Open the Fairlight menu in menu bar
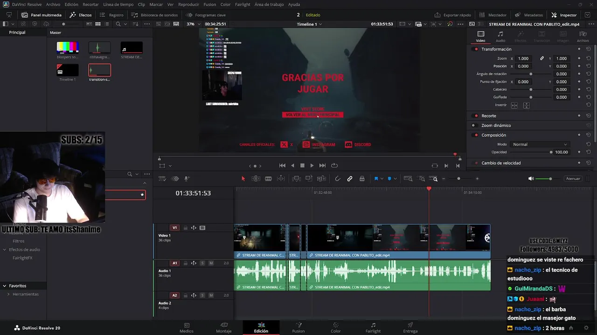The width and height of the screenshot is (597, 335). point(243,4)
